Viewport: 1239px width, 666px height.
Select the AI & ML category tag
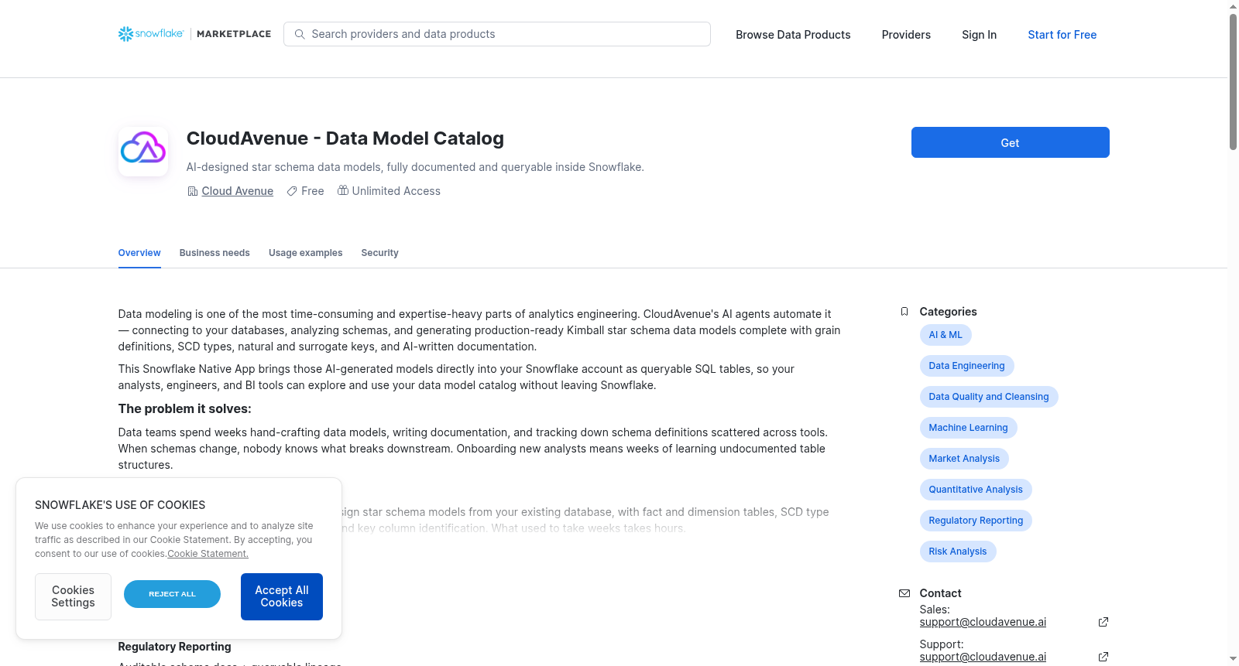tap(946, 335)
